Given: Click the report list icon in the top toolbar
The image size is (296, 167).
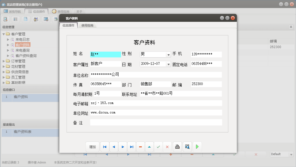Looking at the screenshot, I should coord(15,19).
